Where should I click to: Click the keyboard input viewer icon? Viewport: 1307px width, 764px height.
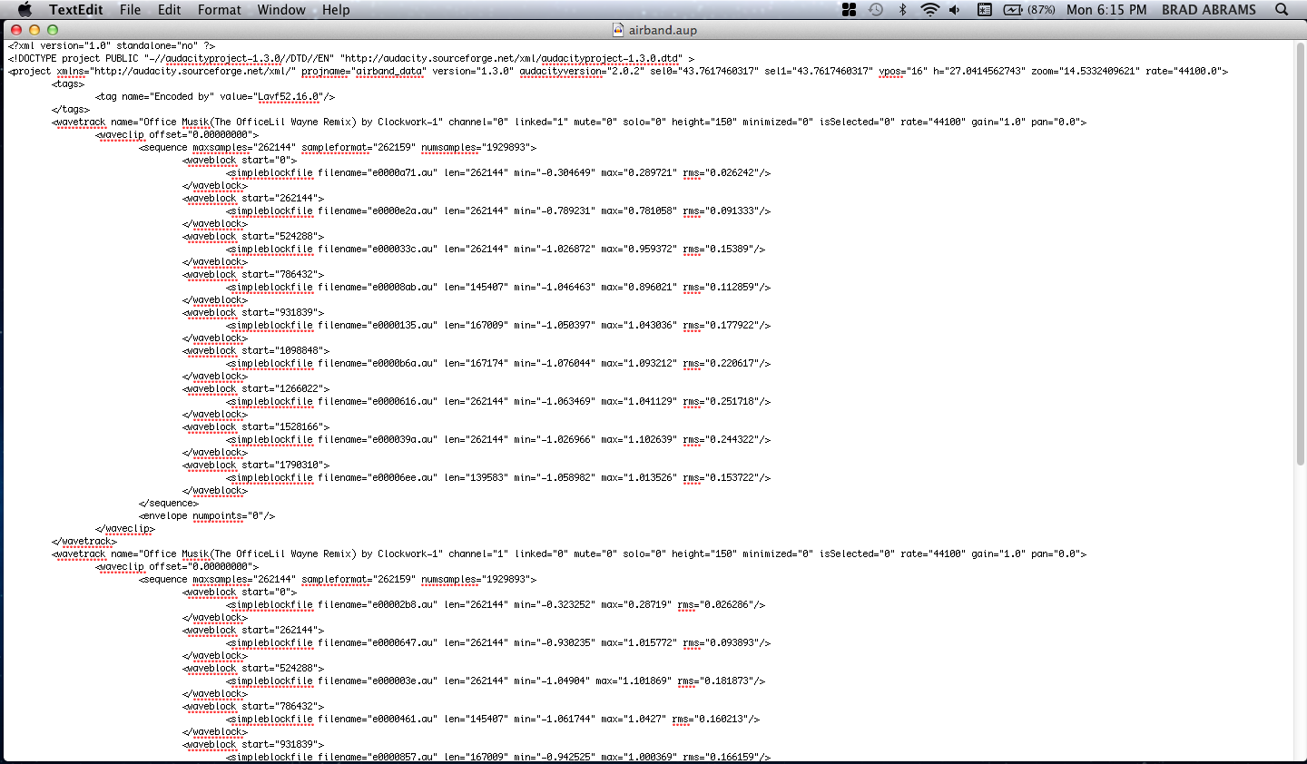point(985,9)
